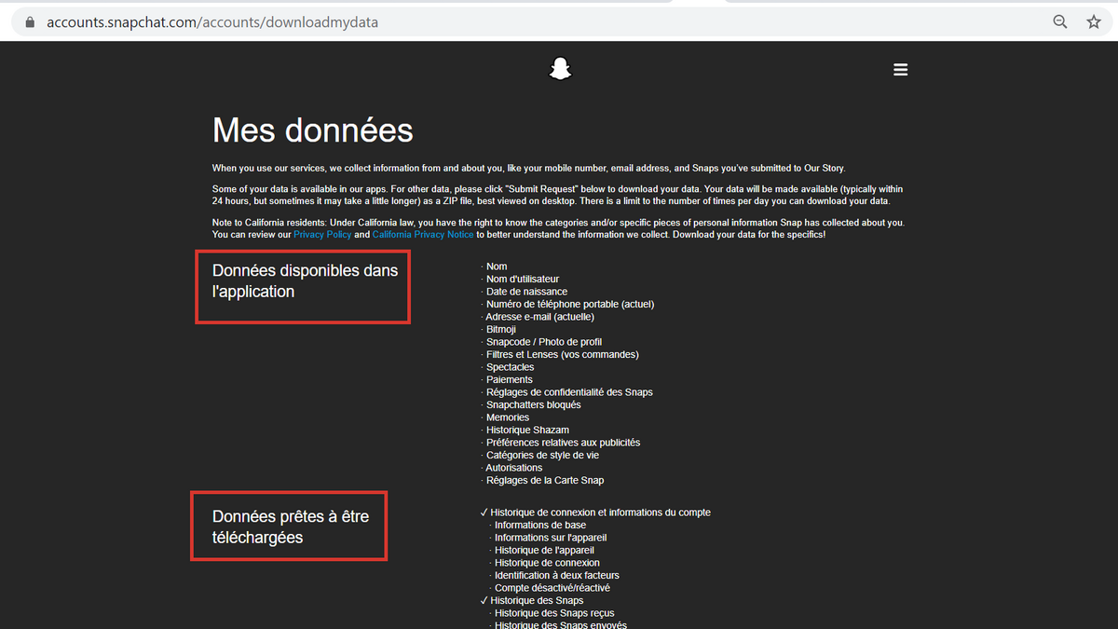
Task: Click 'Informations sur l'appareil' sub-item
Action: [x=550, y=538]
